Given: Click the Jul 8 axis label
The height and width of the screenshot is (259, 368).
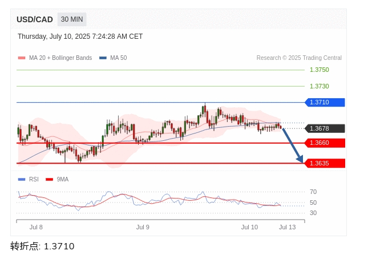Looking at the screenshot, I should [x=36, y=227].
